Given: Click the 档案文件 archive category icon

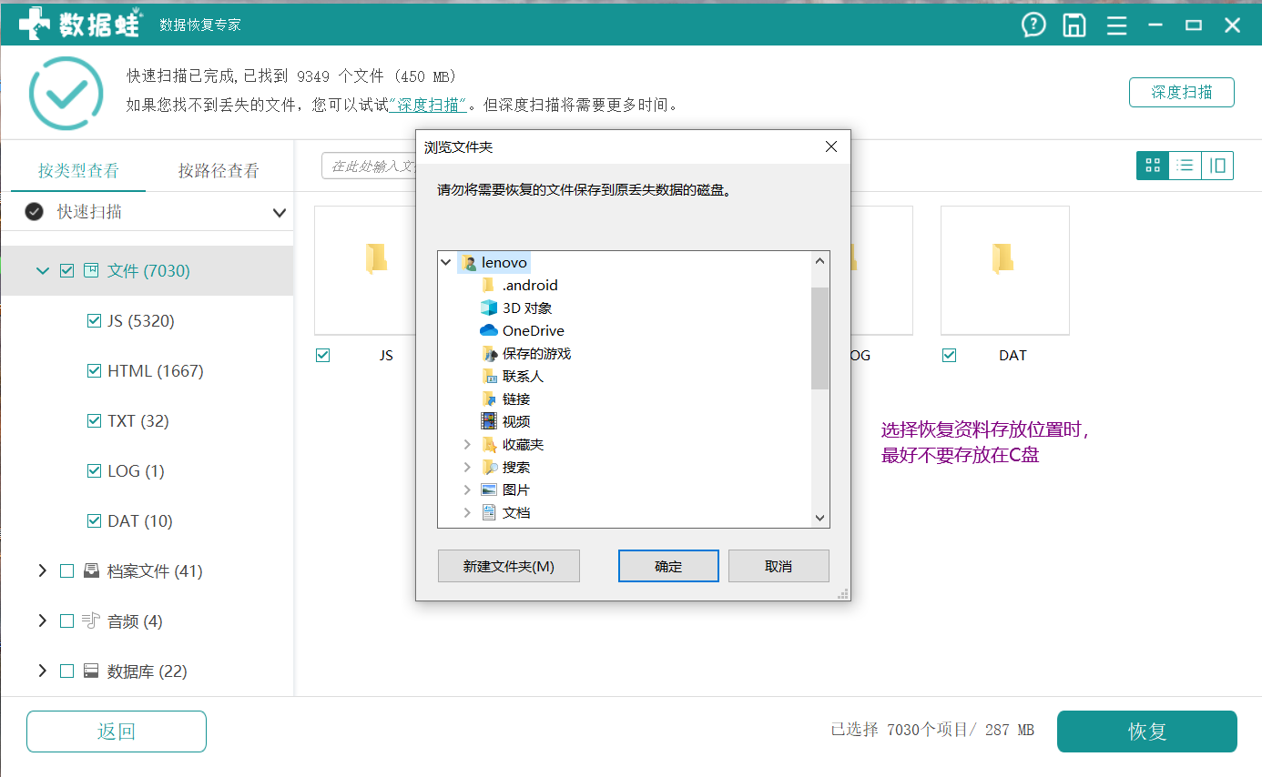Looking at the screenshot, I should 91,571.
